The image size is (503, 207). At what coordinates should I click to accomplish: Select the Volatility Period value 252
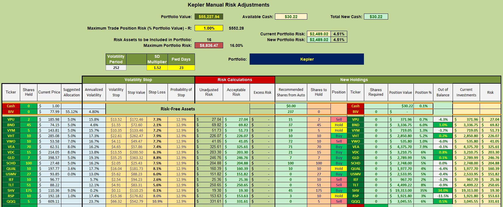click(116, 68)
